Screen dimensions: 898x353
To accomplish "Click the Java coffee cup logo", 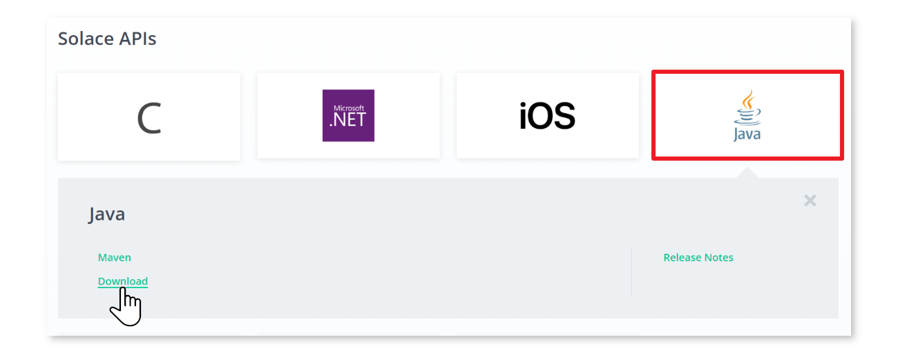I will (747, 114).
